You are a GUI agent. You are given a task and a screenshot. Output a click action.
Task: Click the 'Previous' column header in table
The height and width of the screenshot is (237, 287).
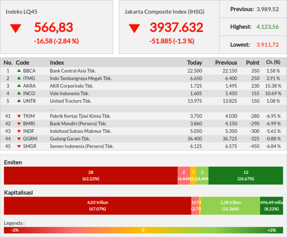pos(226,63)
